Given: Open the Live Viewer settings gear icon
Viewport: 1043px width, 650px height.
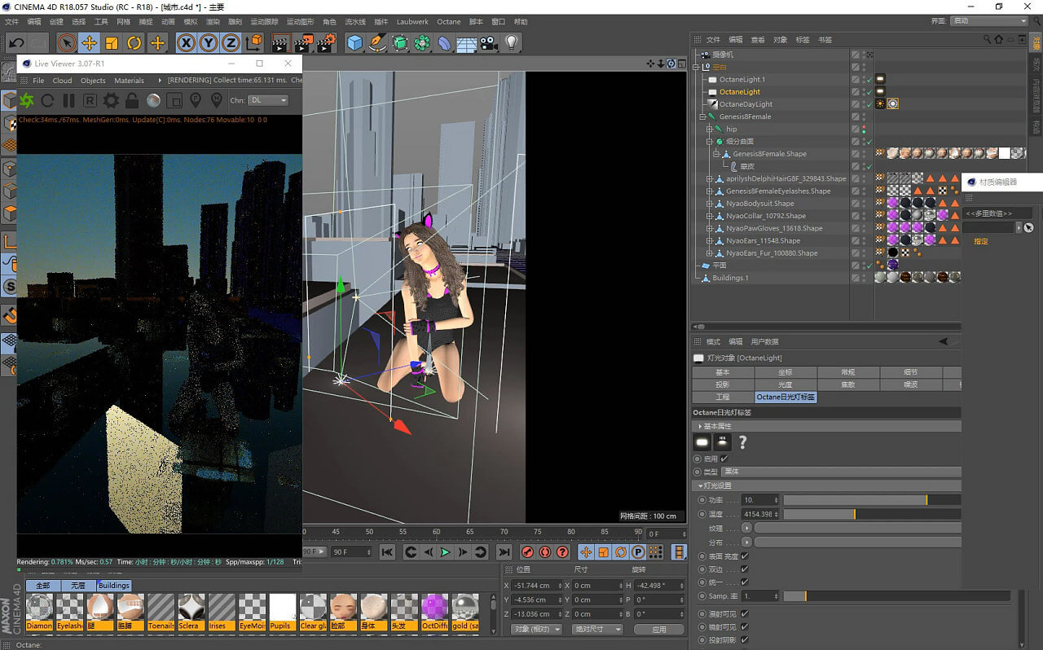Looking at the screenshot, I should click(x=109, y=100).
